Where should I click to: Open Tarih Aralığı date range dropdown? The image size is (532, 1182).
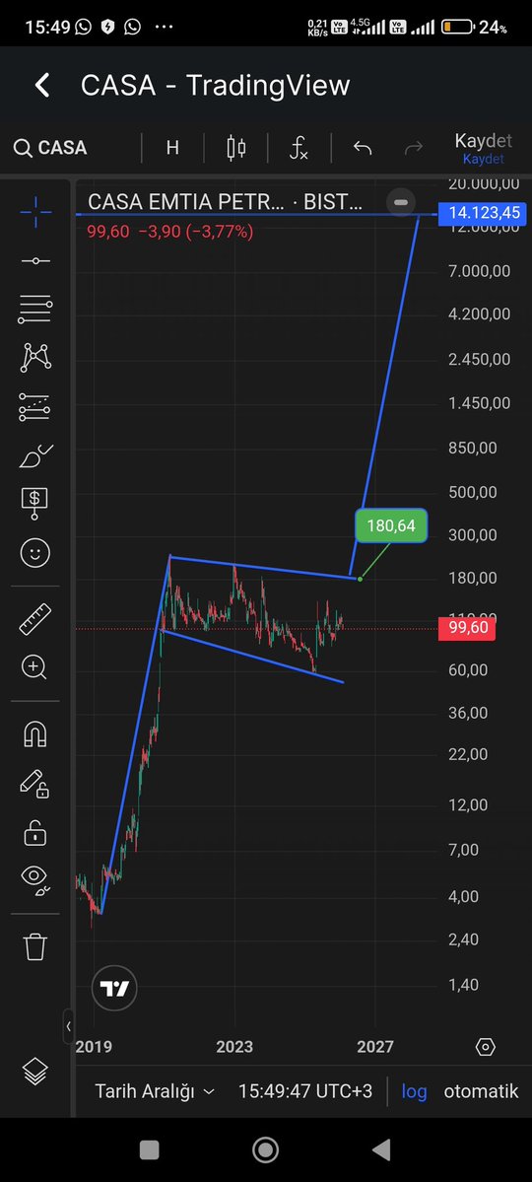point(155,1090)
